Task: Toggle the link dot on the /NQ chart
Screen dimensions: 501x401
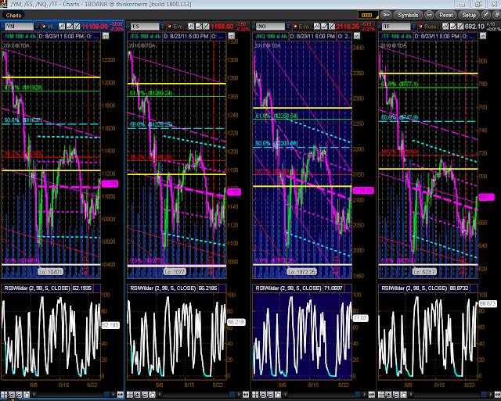Action: [253, 27]
